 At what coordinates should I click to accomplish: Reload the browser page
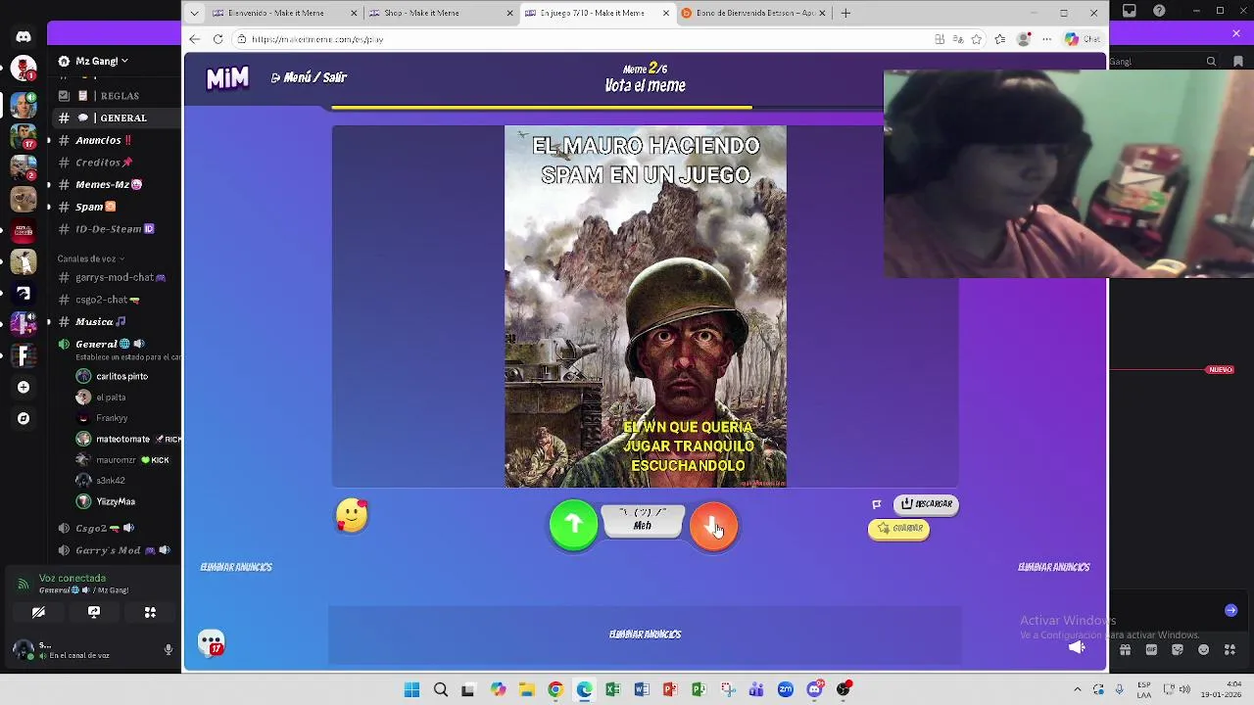click(x=217, y=39)
